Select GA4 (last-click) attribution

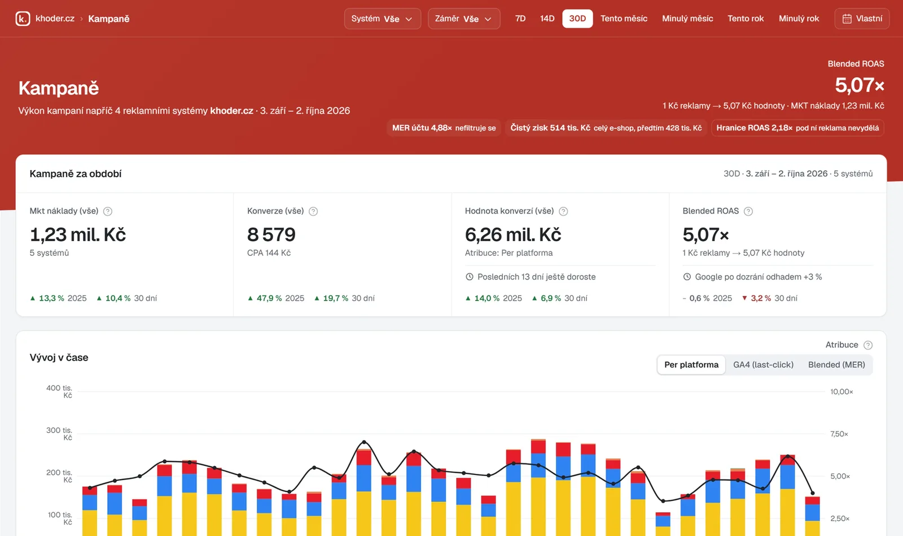(763, 365)
